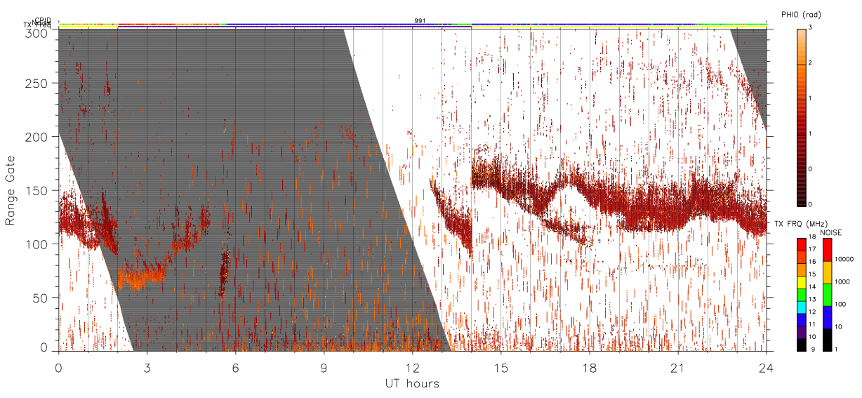Screen dimensions: 862x398
Task: Click the '13' TX FRQ legend value
Action: tap(813, 300)
